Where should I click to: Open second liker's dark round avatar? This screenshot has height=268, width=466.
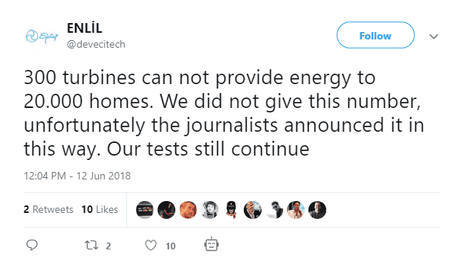tap(166, 210)
